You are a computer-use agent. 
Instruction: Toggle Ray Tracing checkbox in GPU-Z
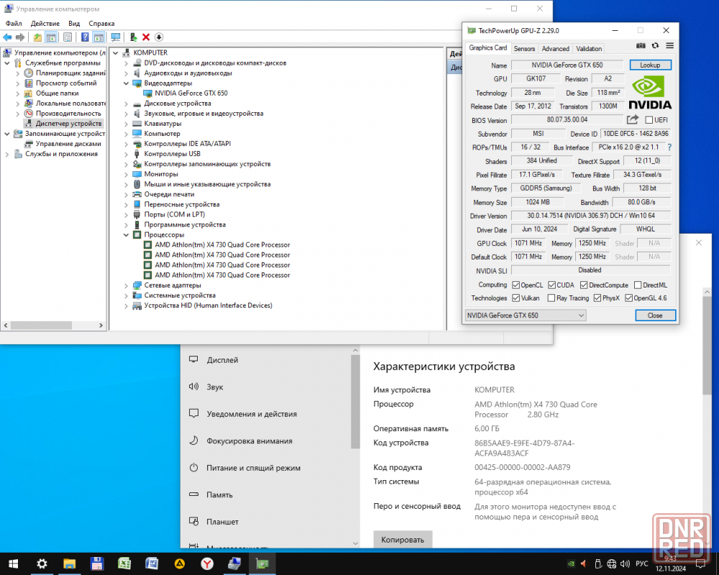pyautogui.click(x=551, y=298)
